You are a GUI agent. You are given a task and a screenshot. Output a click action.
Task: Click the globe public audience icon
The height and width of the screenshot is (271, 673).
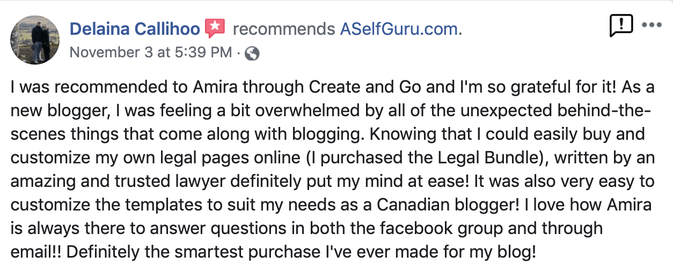(252, 53)
